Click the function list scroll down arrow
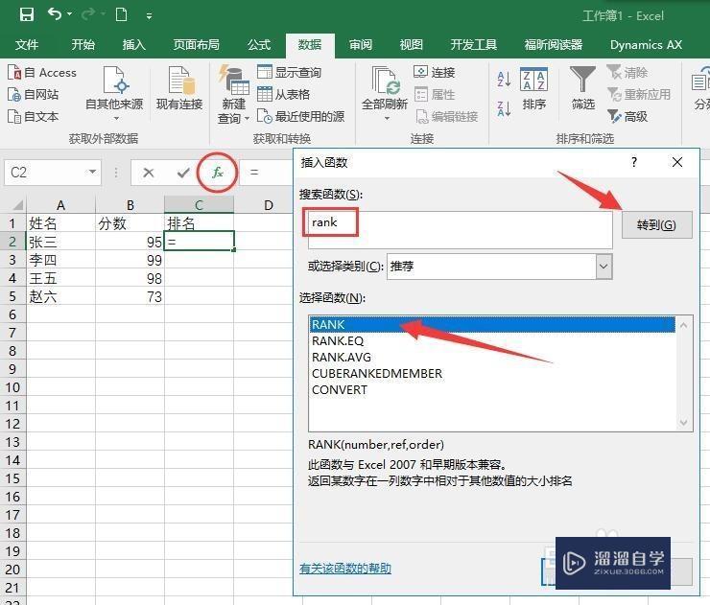The width and height of the screenshot is (710, 605). coord(684,423)
